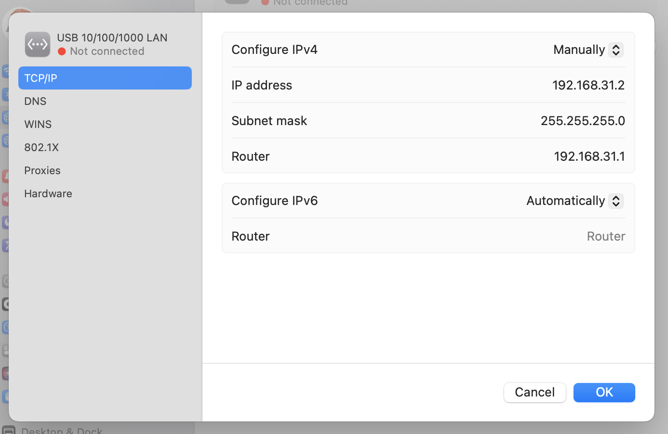Open the 802.1X section

click(41, 147)
